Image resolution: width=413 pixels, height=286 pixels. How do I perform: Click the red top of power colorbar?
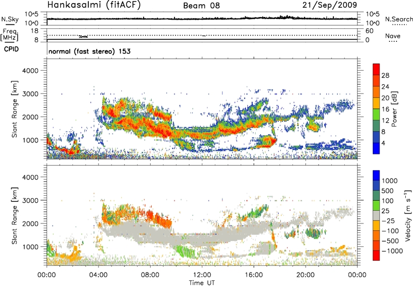376,69
